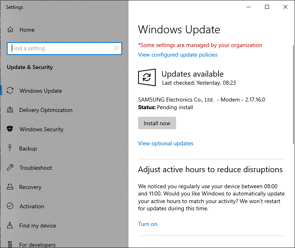
Task: Click the Activation checkmark icon
Action: pyautogui.click(x=10, y=206)
